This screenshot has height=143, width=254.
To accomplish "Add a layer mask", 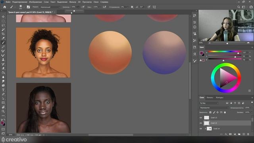I will point(230,134).
